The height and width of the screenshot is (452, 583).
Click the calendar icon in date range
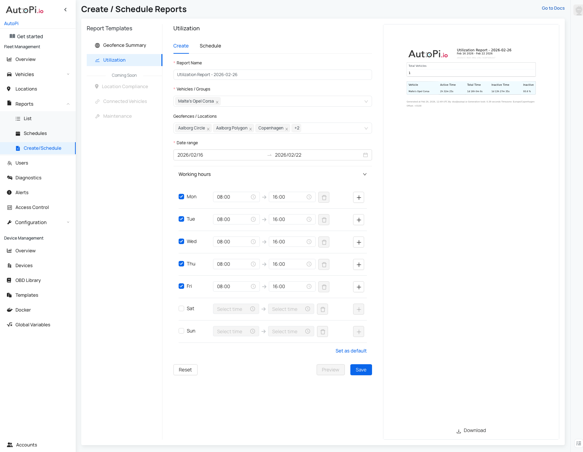click(x=365, y=155)
